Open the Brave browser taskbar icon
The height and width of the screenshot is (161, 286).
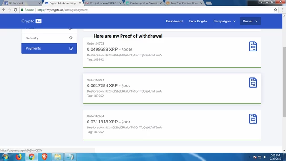[x=45, y=157]
